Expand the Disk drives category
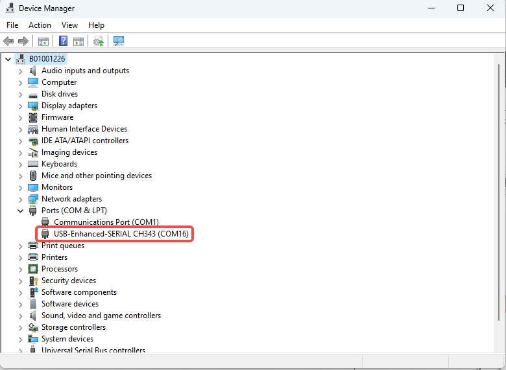The height and width of the screenshot is (370, 506). click(x=20, y=95)
